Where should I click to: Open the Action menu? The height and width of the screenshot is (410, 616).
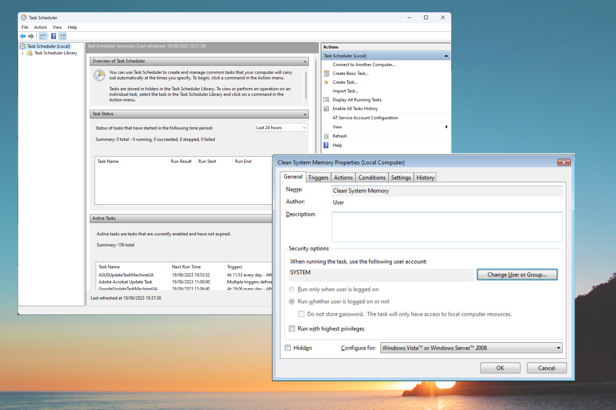[40, 27]
